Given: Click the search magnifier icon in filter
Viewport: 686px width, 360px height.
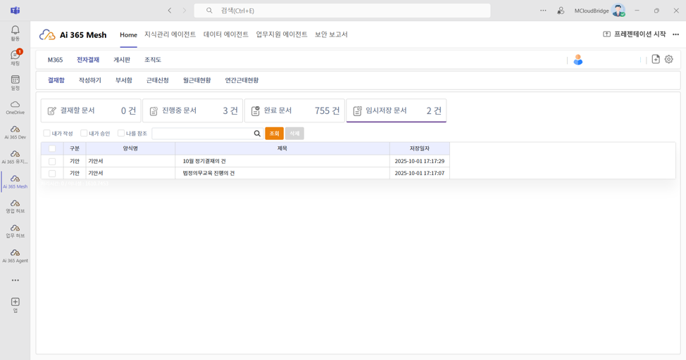Looking at the screenshot, I should [x=257, y=134].
